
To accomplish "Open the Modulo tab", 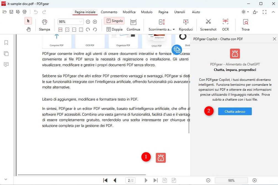I will coord(147,12).
